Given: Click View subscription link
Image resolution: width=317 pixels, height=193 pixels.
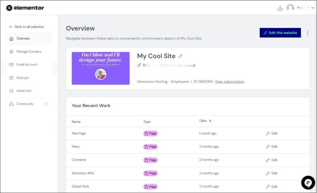Looking at the screenshot, I should 229,82.
